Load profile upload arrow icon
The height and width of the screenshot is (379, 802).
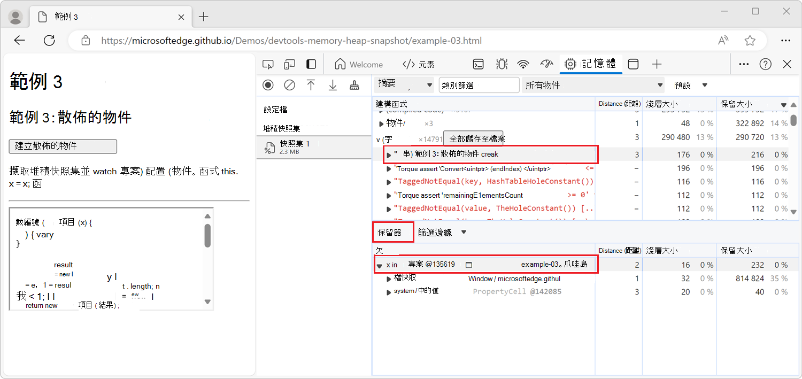pos(311,85)
